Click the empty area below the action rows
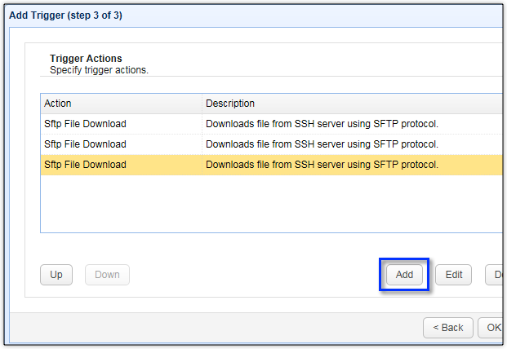Image resolution: width=507 pixels, height=349 pixels. [269, 204]
